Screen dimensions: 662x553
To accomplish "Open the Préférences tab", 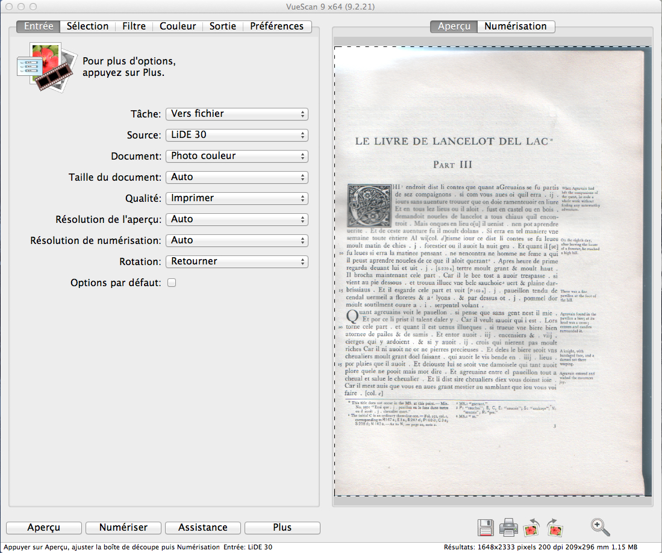I will click(276, 26).
